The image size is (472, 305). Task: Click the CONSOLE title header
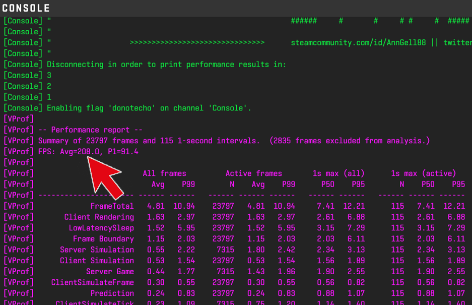[x=26, y=8]
